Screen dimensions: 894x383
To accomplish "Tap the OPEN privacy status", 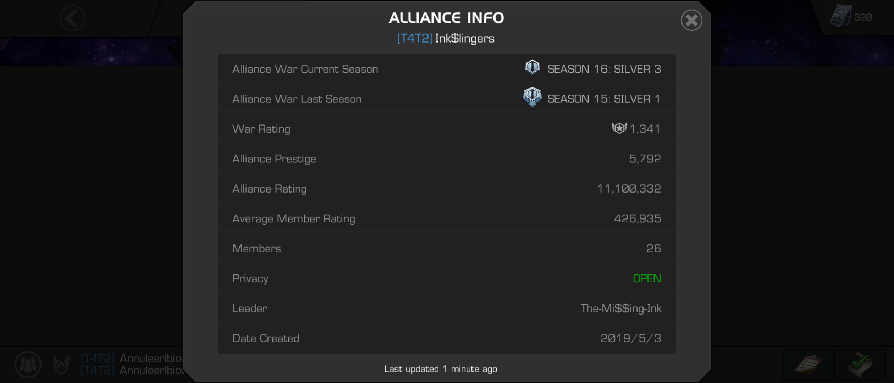I will 647,278.
